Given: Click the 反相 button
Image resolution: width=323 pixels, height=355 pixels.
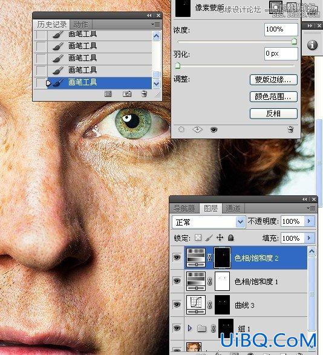Looking at the screenshot, I should pyautogui.click(x=273, y=114).
